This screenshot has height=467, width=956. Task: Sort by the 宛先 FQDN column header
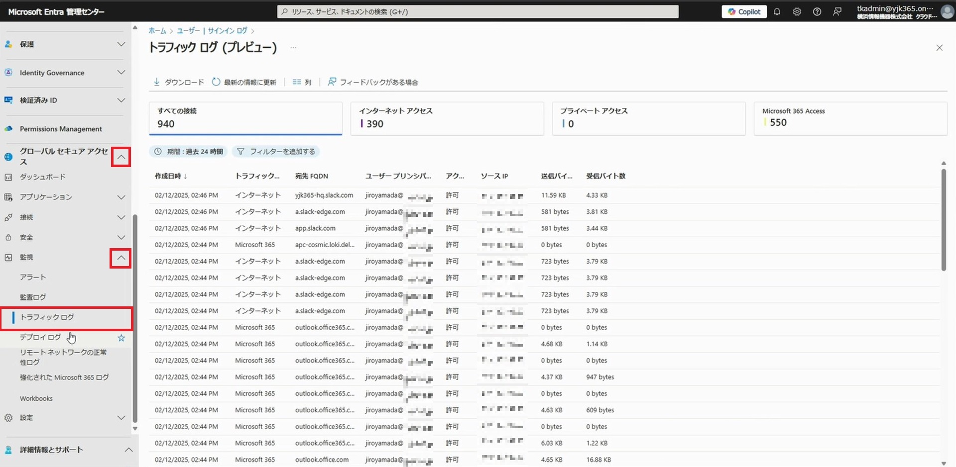312,176
